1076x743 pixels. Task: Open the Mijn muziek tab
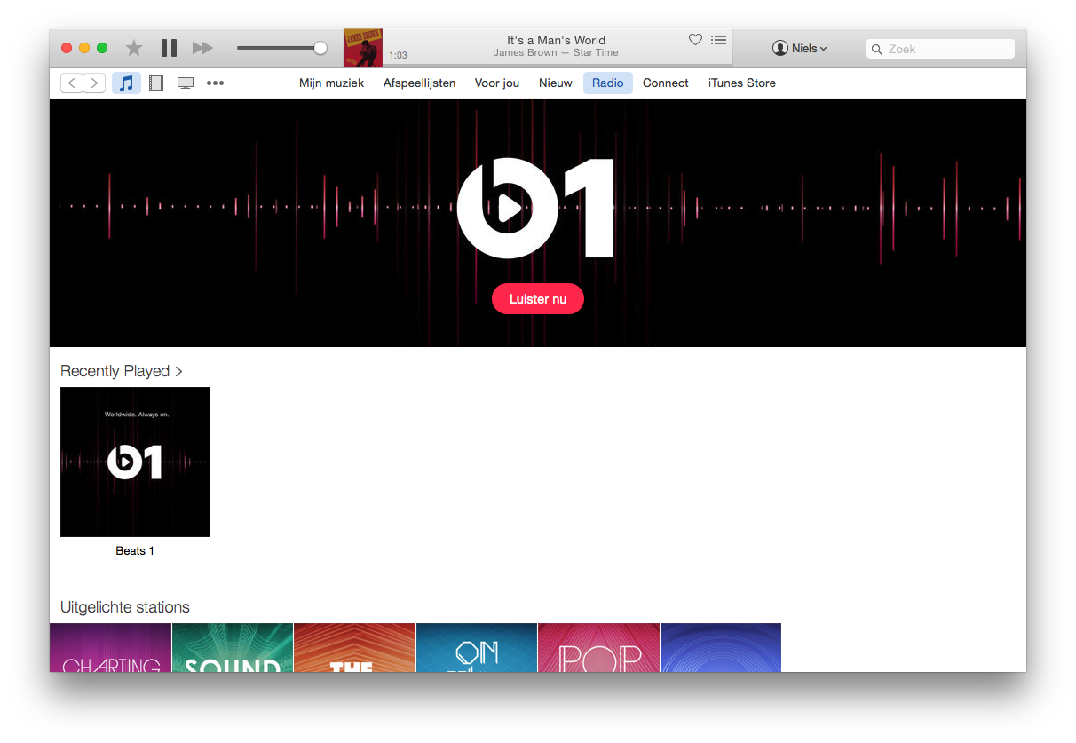pyautogui.click(x=331, y=83)
